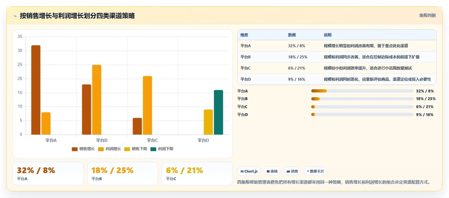
Task: Click the 平台A x-axis label under the chart
Action: pyautogui.click(x=51, y=140)
